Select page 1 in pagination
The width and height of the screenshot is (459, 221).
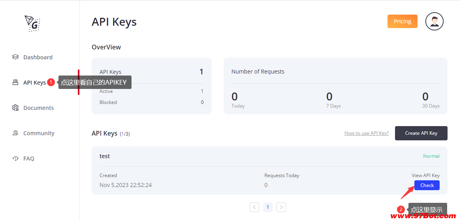click(268, 207)
